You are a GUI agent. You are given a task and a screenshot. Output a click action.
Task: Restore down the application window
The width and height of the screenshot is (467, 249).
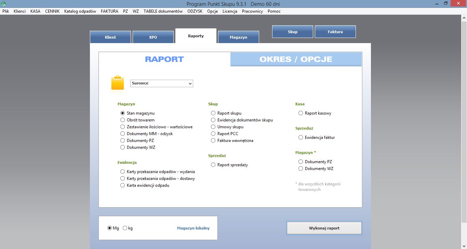click(x=445, y=3)
